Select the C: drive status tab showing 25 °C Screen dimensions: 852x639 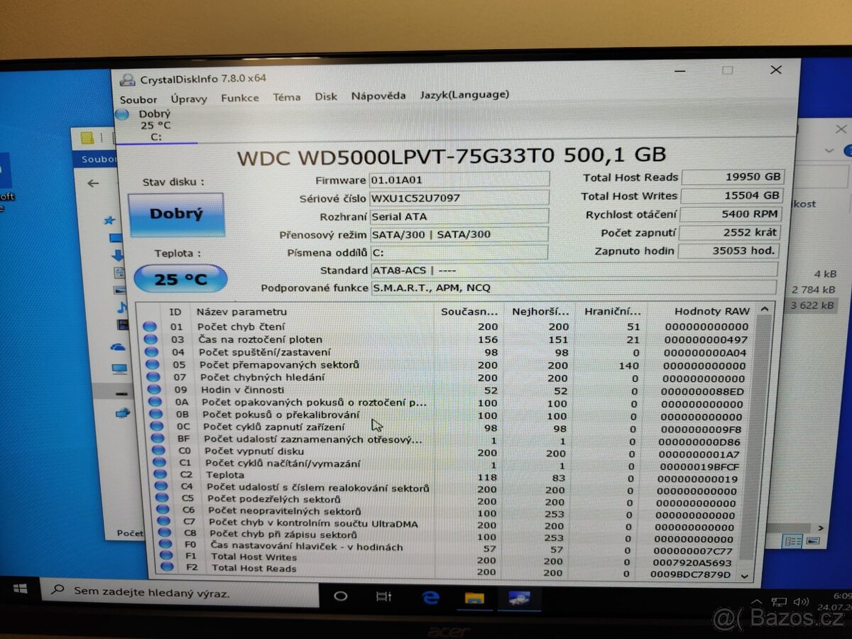pos(155,125)
